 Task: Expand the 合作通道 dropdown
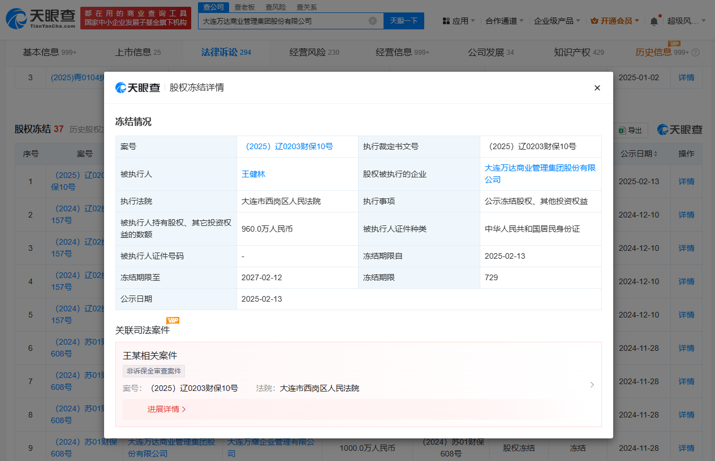click(505, 21)
